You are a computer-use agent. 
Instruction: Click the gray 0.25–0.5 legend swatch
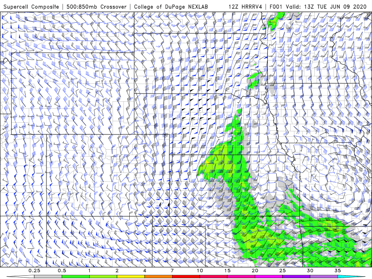[x=48, y=277]
